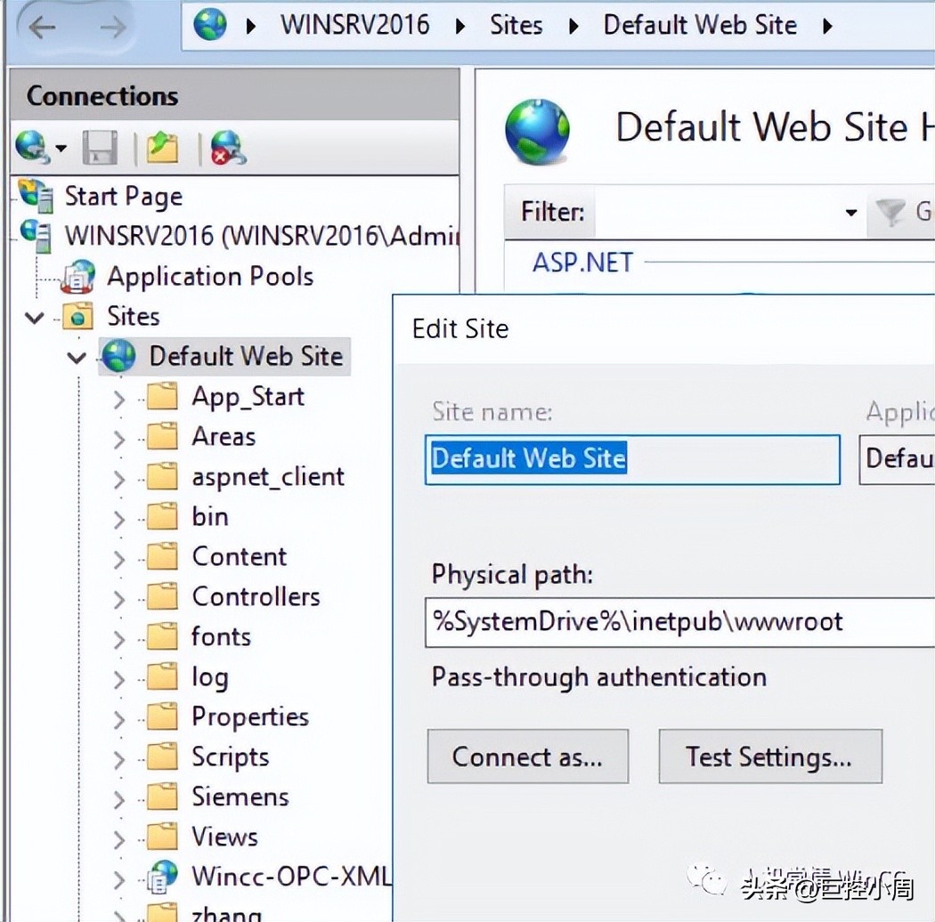Expand the Siemens folder

[x=119, y=799]
